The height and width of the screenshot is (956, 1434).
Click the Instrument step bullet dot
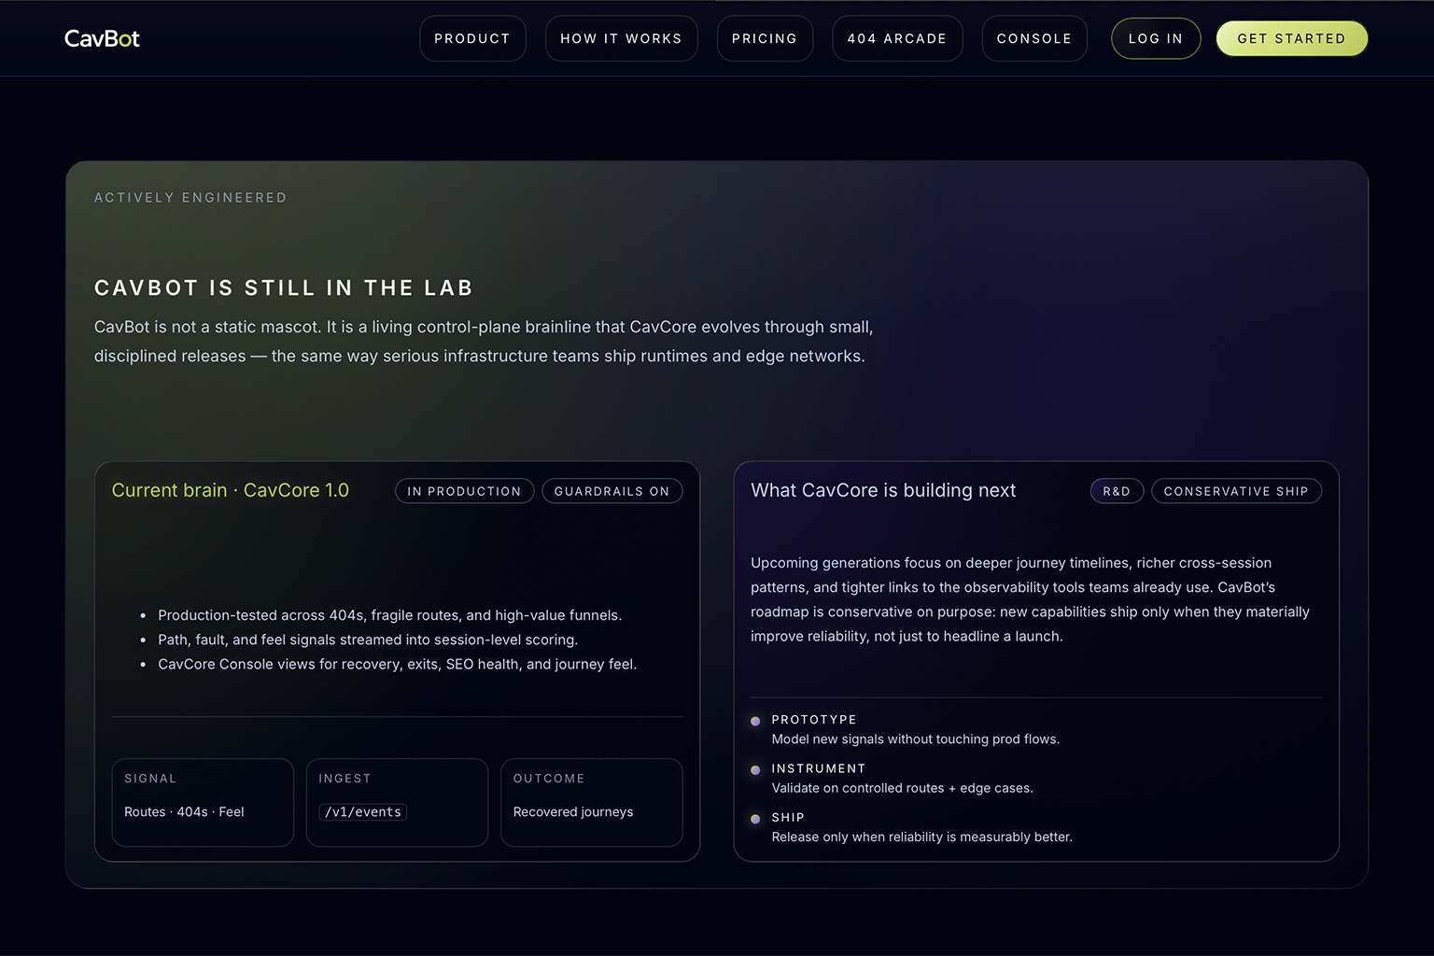[x=755, y=770]
